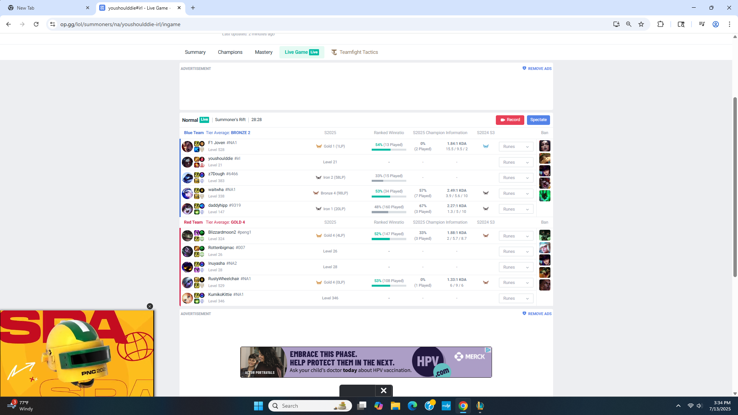
Task: Switch to the Summary tab
Action: click(x=195, y=52)
